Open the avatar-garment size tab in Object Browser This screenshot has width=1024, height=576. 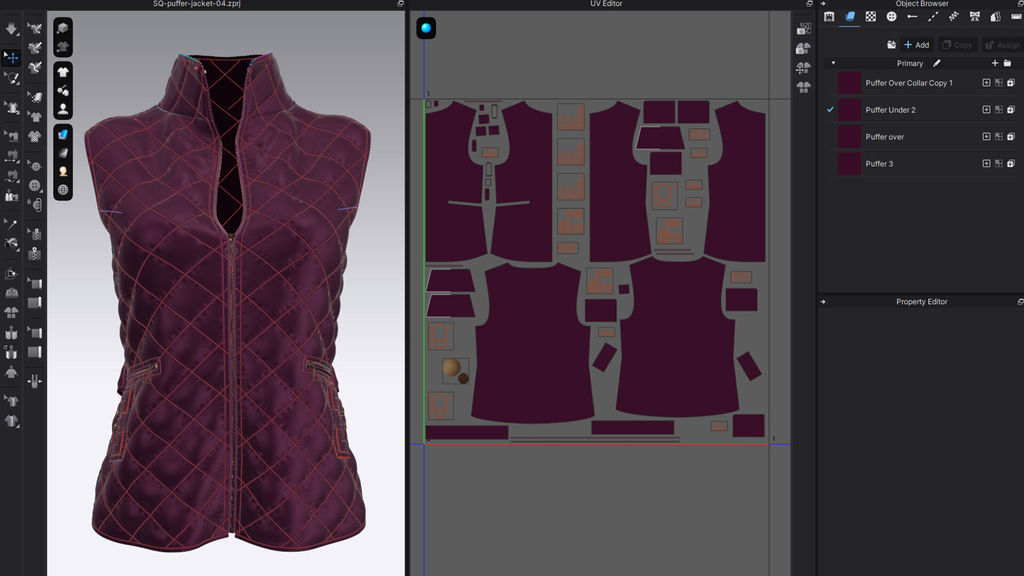tap(995, 17)
